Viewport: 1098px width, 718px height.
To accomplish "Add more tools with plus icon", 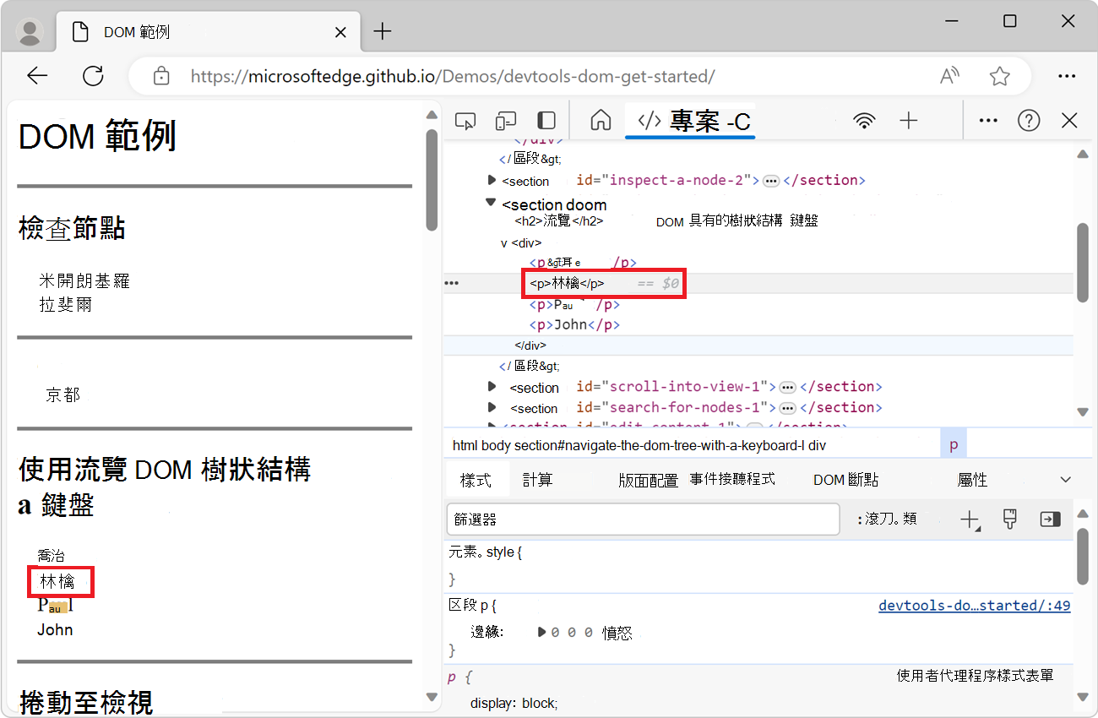I will coord(909,121).
